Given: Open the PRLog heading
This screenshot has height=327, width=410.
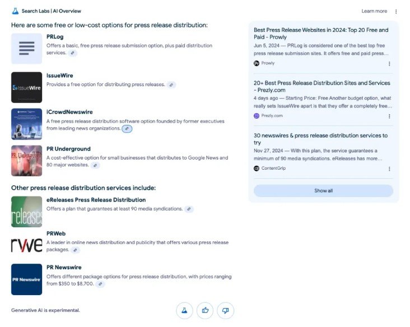Looking at the screenshot, I should (55, 37).
